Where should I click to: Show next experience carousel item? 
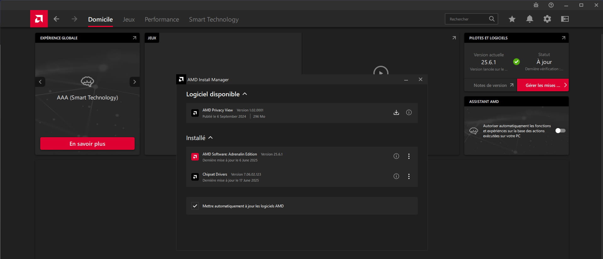pyautogui.click(x=135, y=82)
